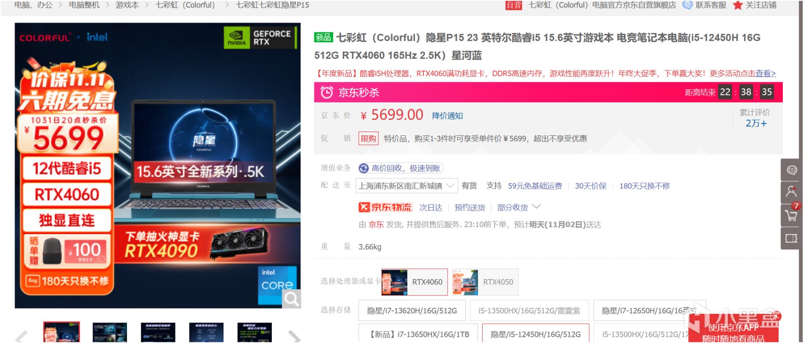Click the 高价回收 recycle icon
Viewport: 804px width, 343px height.
tap(364, 168)
